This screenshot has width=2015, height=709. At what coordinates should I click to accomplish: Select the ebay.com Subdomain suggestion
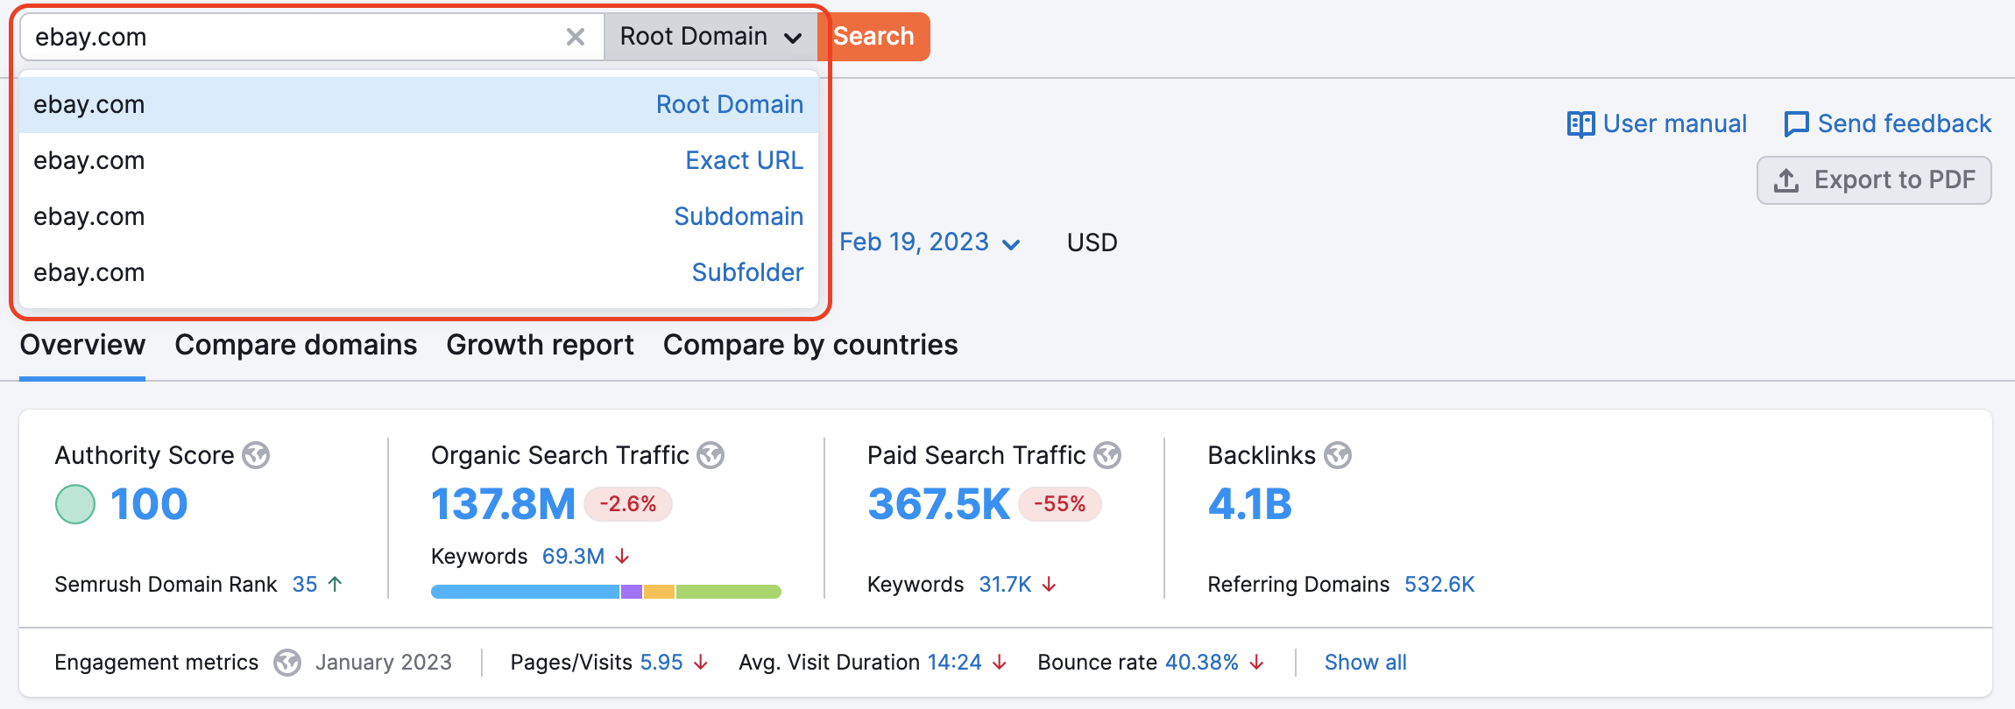coord(419,217)
